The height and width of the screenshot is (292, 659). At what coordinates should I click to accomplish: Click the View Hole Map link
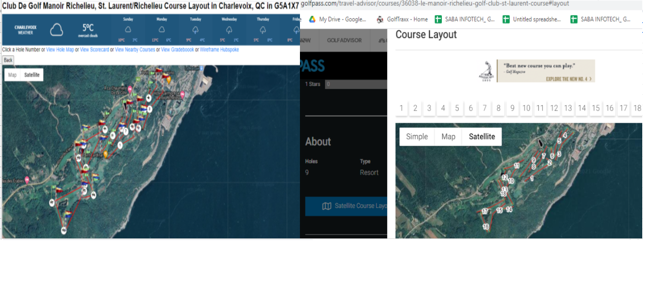click(x=60, y=50)
